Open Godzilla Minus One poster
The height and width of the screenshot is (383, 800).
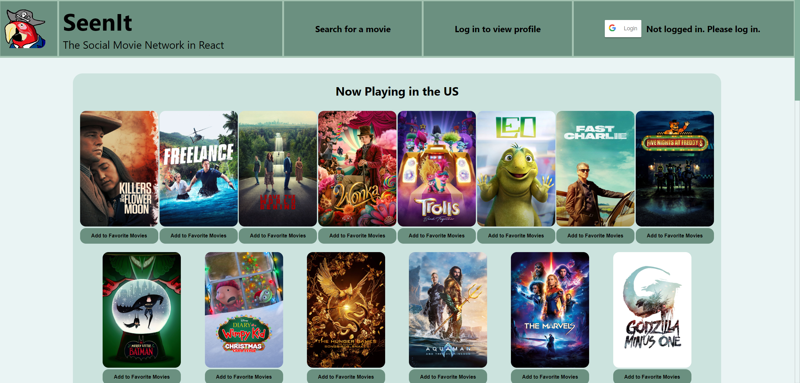pos(652,310)
